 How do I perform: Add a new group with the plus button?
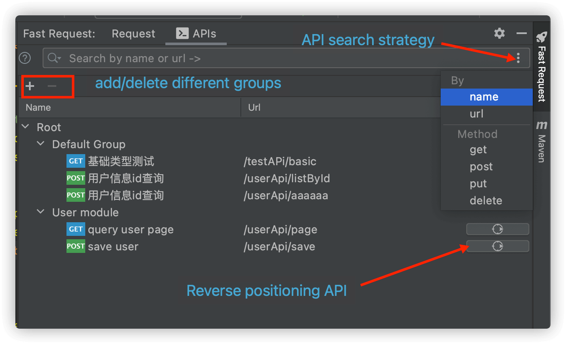click(x=29, y=86)
